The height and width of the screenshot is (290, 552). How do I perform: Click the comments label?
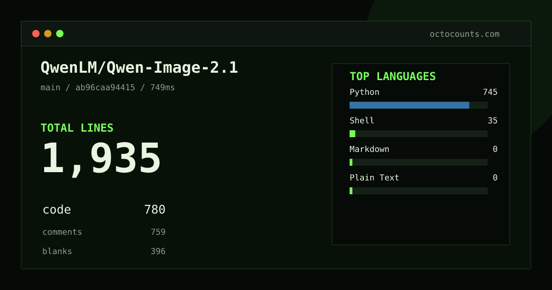point(62,232)
